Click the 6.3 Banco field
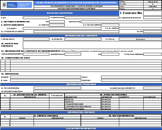This screenshot has height=130, width=162. click(x=62, y=28)
